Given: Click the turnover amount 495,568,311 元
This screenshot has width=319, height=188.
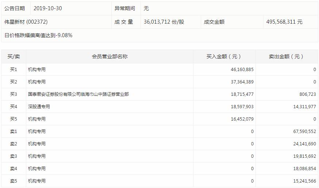Looking at the screenshot, I should (x=284, y=22).
